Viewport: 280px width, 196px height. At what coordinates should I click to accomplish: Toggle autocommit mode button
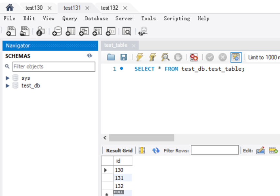pyautogui.click(x=236, y=57)
